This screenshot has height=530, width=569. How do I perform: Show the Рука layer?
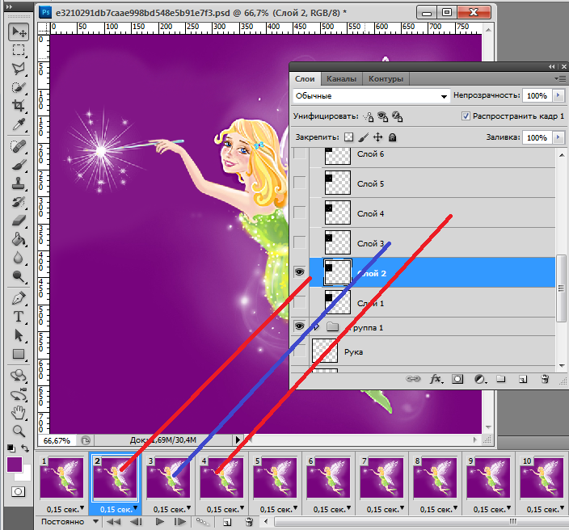click(x=299, y=351)
